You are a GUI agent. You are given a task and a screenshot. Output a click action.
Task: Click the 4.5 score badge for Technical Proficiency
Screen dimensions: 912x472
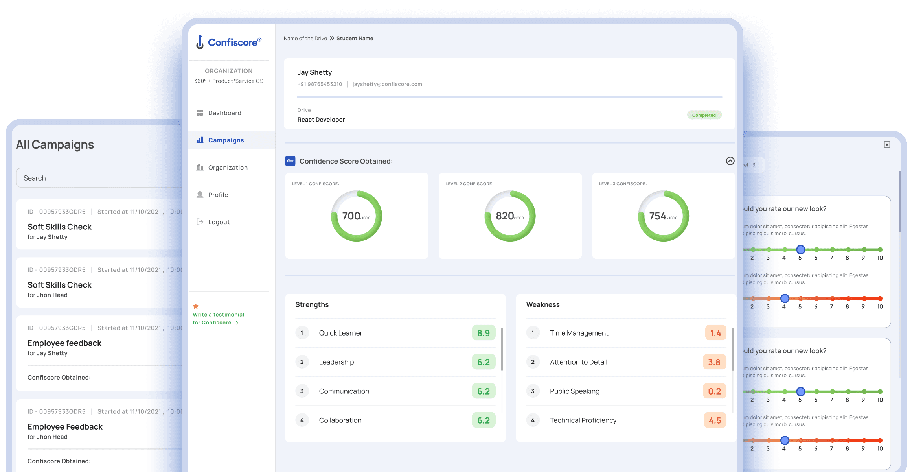(x=715, y=420)
